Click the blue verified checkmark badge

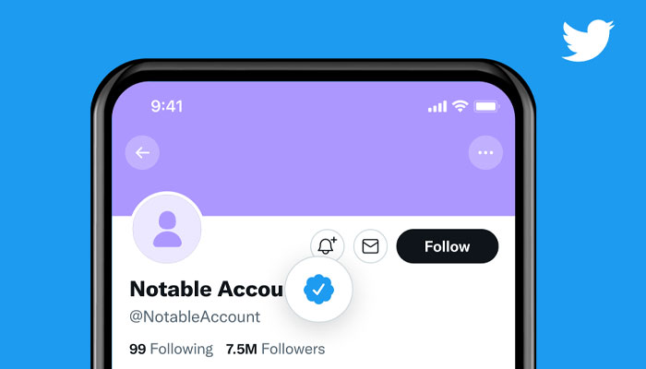point(318,290)
